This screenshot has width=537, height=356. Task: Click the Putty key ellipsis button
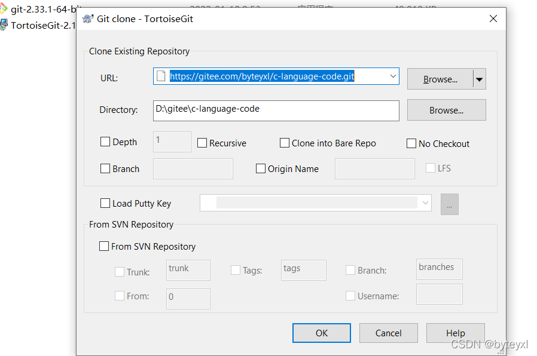click(x=449, y=204)
